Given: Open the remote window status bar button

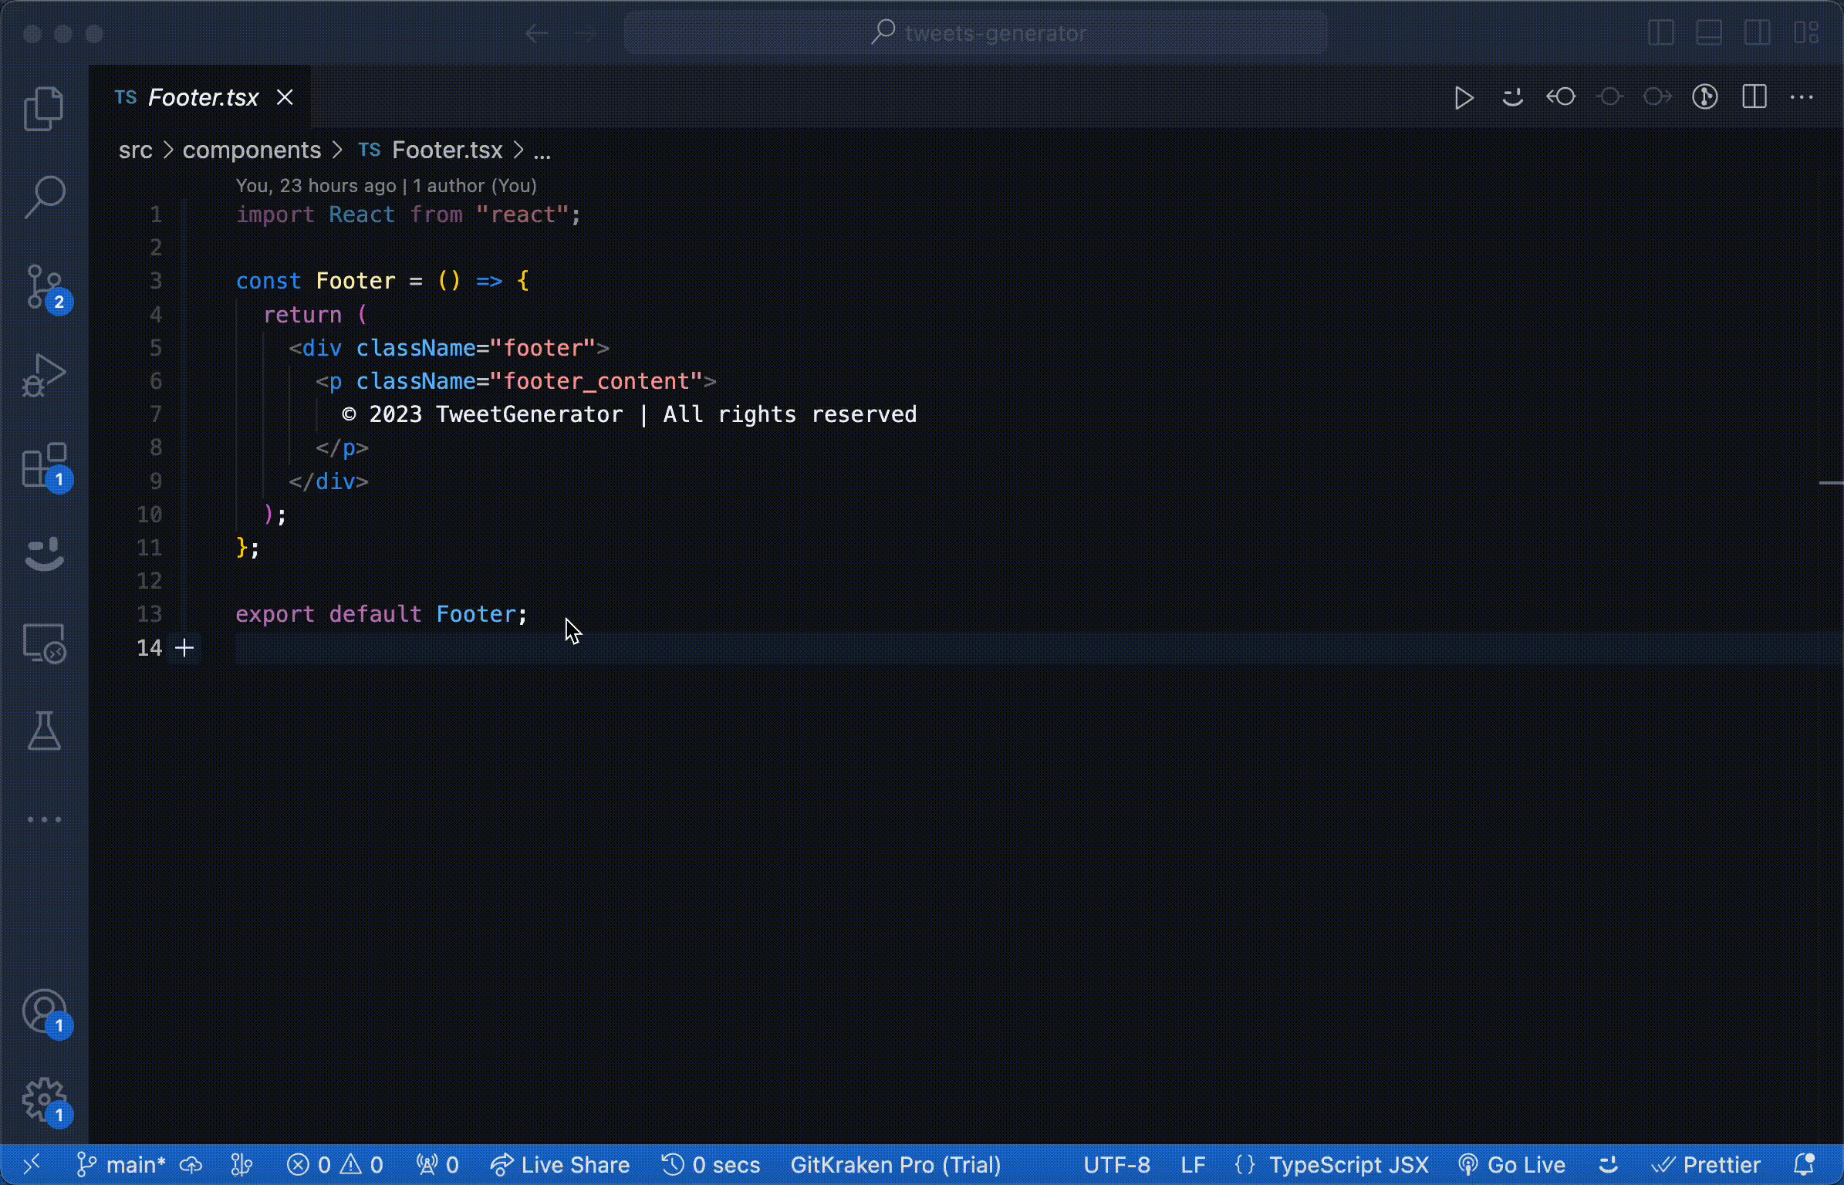Looking at the screenshot, I should (31, 1164).
